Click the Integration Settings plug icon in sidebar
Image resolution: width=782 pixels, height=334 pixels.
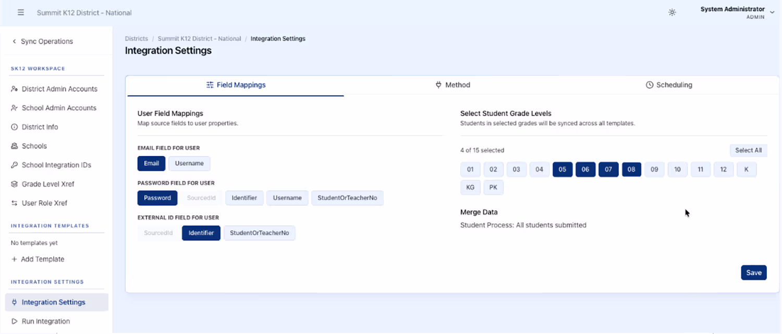coord(15,302)
